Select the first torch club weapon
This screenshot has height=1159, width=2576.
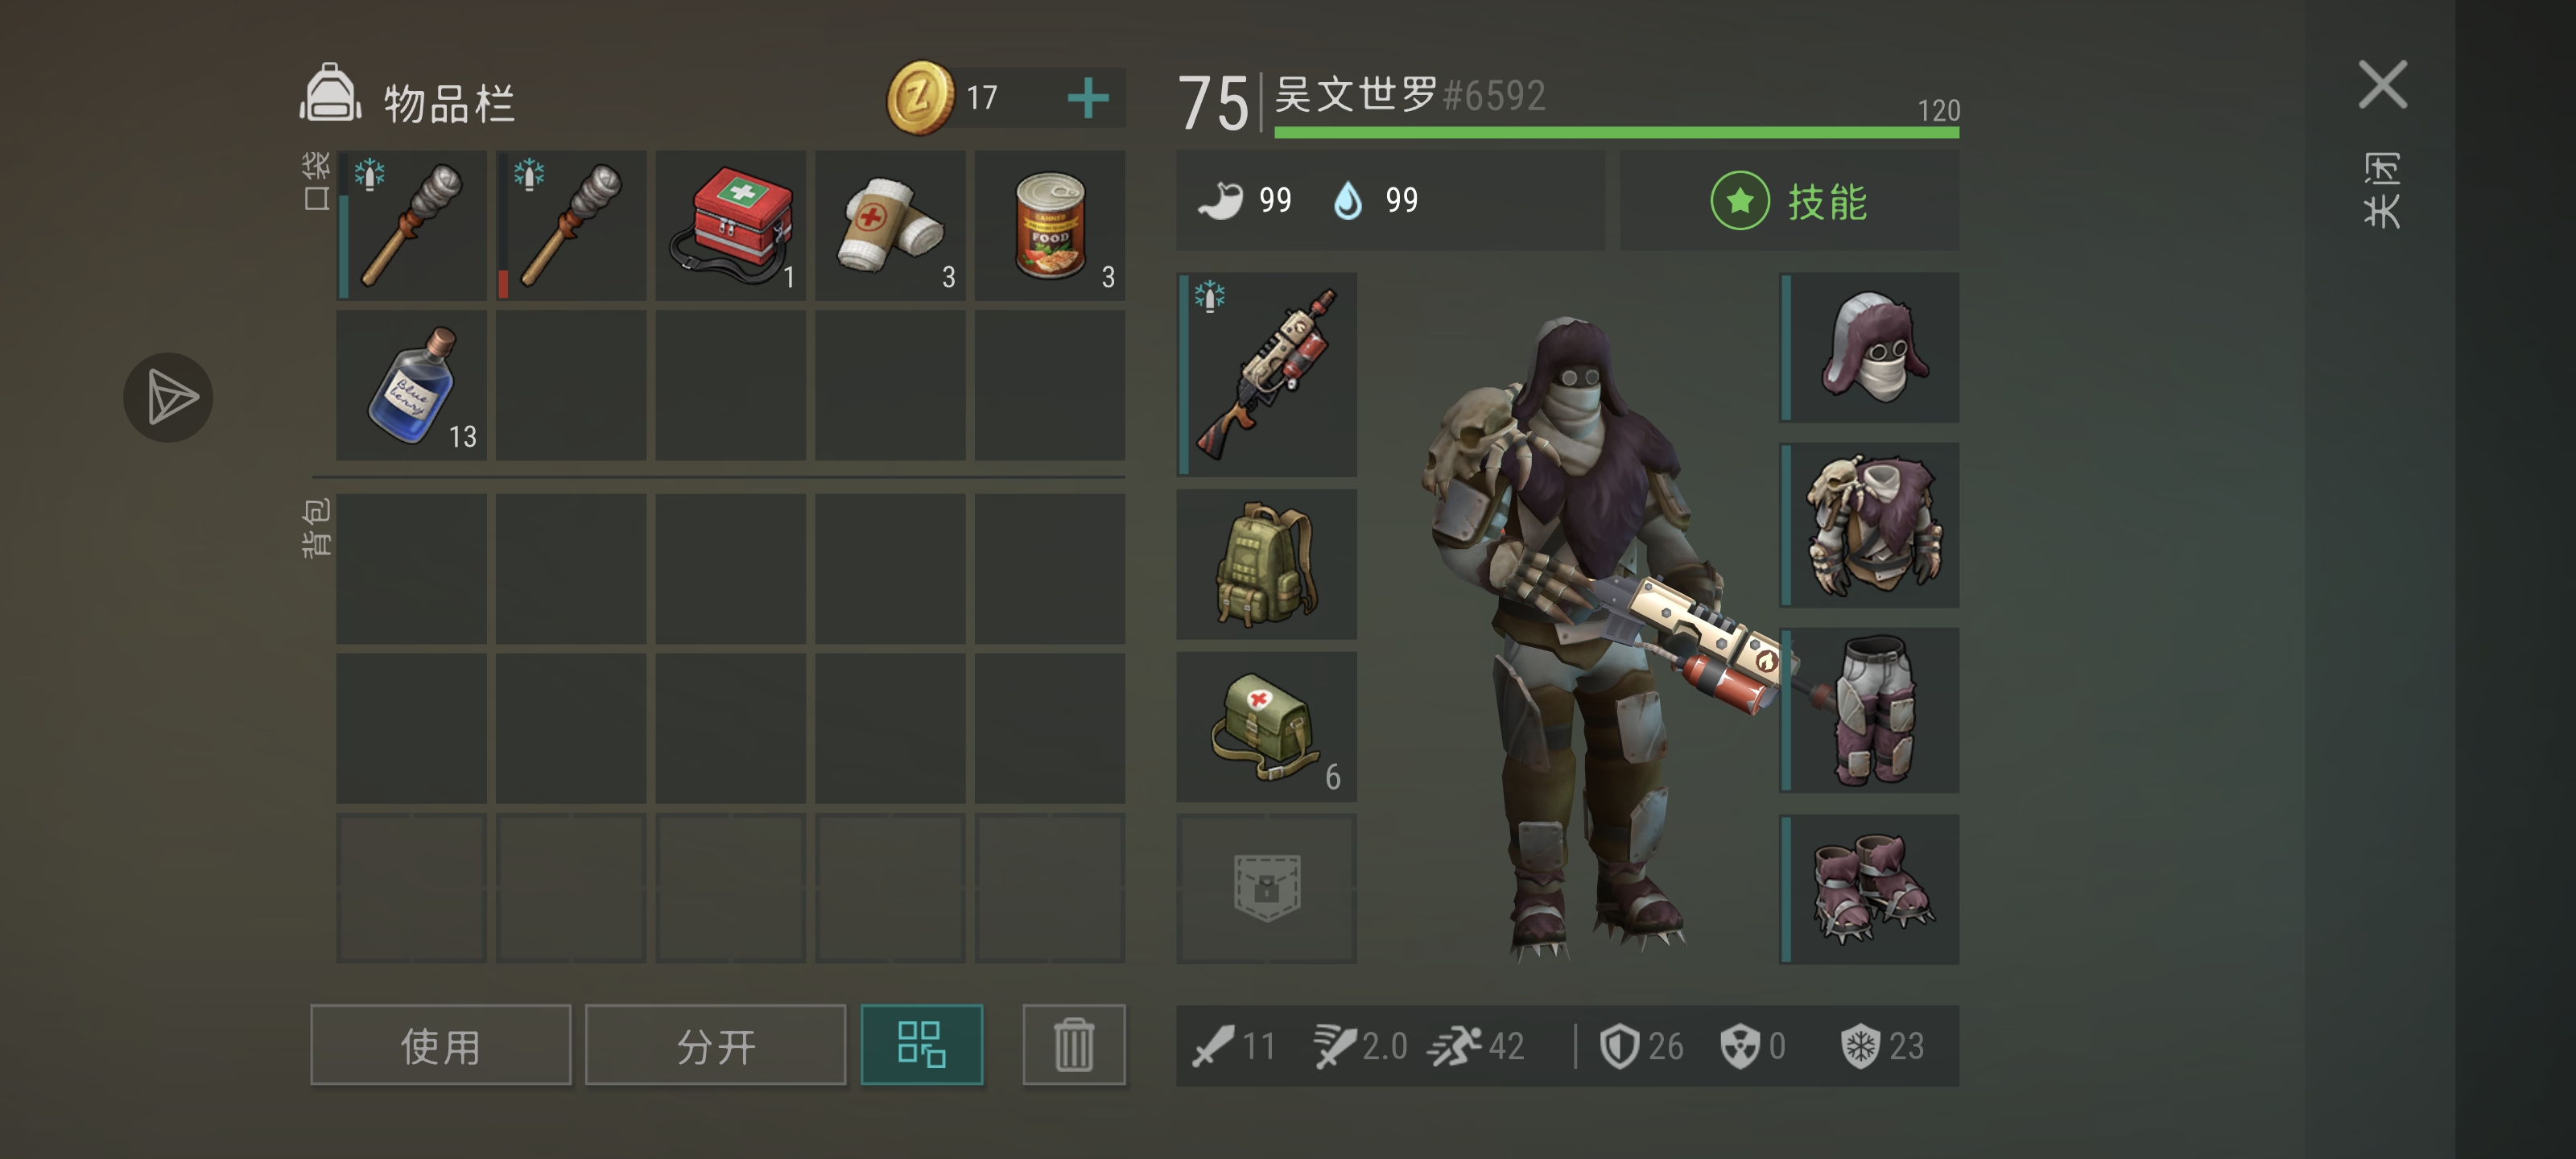tap(411, 225)
